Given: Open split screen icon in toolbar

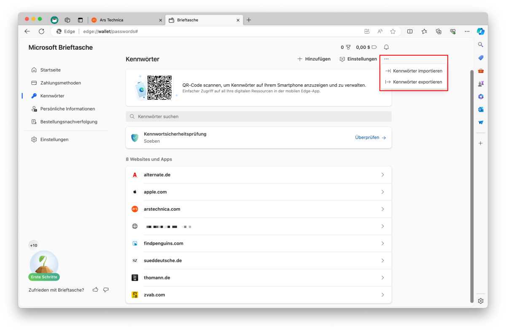Looking at the screenshot, I should (410, 31).
